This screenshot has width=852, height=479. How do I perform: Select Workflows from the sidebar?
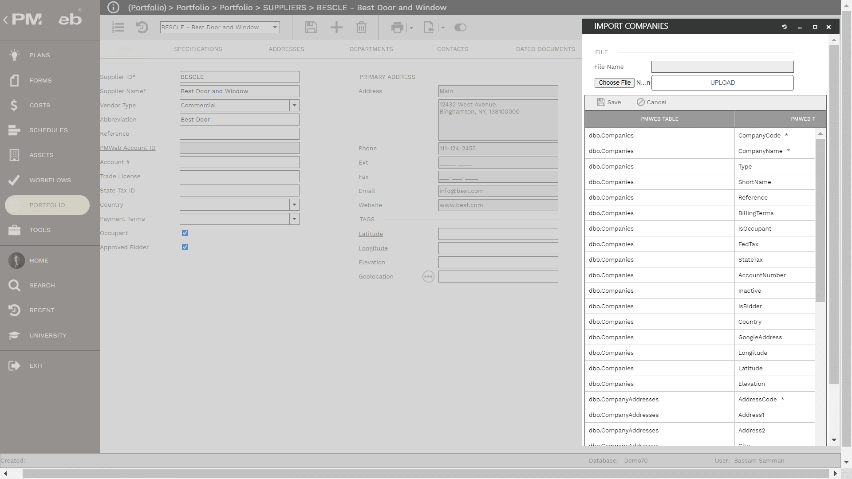tap(50, 180)
